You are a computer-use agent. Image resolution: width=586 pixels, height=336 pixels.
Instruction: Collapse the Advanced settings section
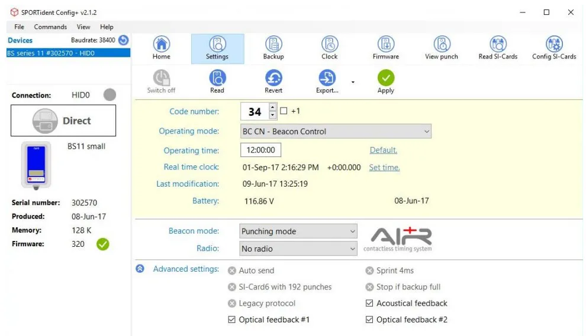tap(140, 269)
